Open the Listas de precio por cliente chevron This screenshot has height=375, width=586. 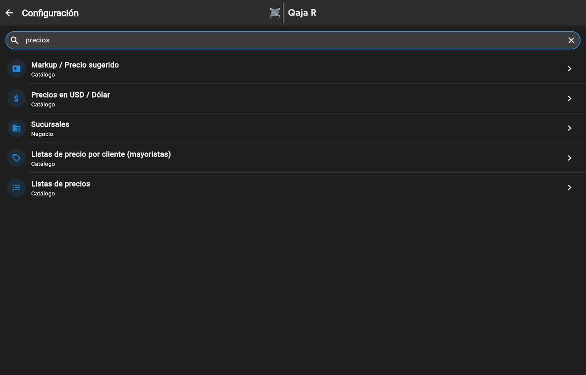(x=570, y=158)
